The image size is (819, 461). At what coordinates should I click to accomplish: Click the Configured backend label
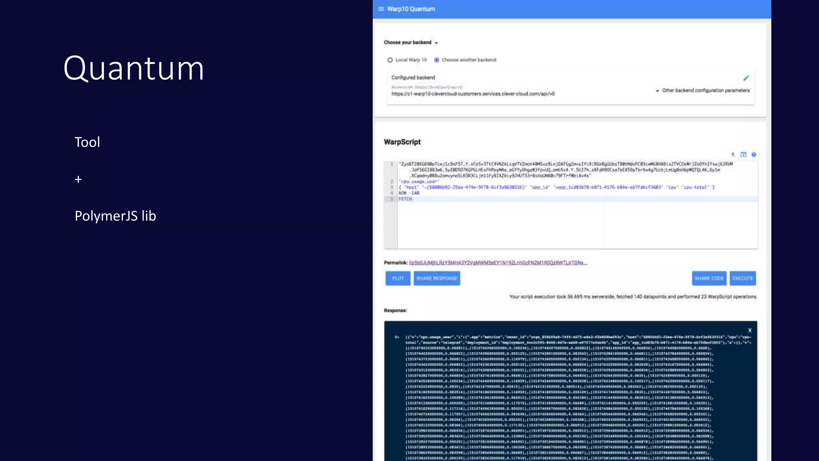[413, 78]
